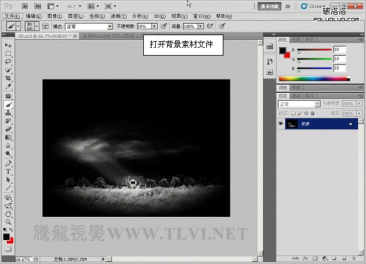Open the painting mode dropdown
366x264 pixels.
click(89, 27)
